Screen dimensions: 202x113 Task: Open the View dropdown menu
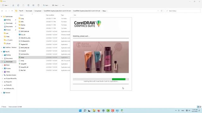pyautogui.click(x=56, y=5)
